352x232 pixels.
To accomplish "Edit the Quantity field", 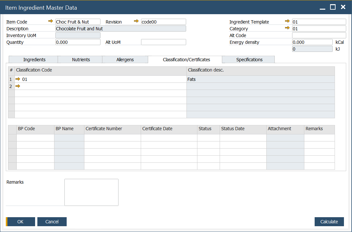I will point(78,42).
